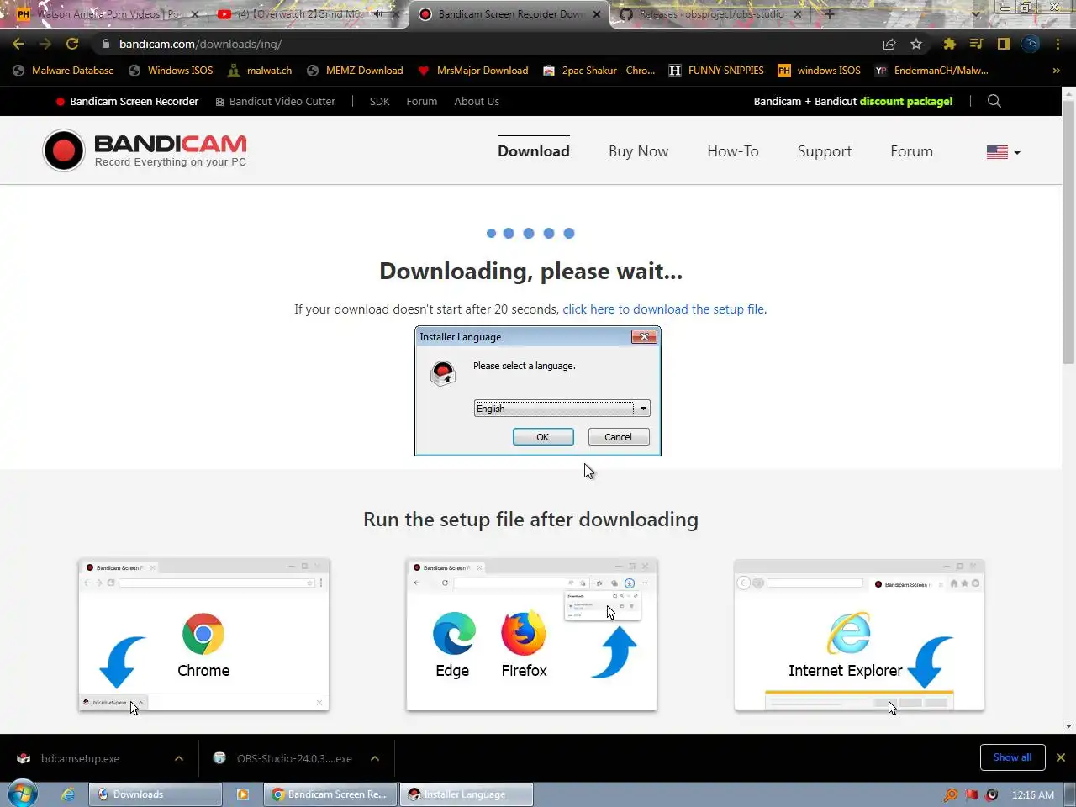This screenshot has width=1076, height=807.
Task: Mute the Overwatch 2 YouTube tab audio
Action: coord(378,14)
